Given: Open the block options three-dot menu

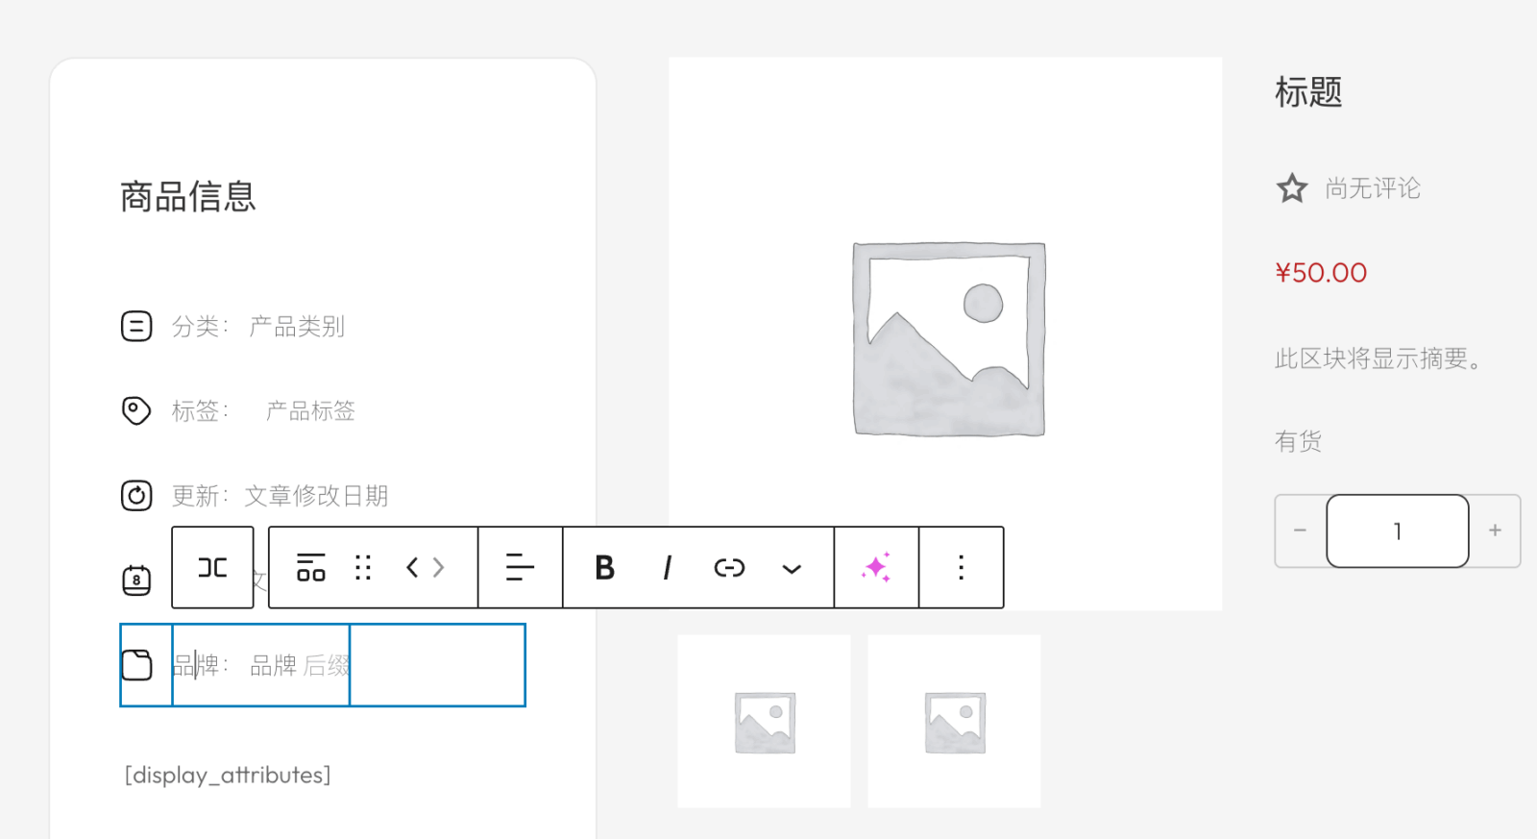Looking at the screenshot, I should click(961, 568).
